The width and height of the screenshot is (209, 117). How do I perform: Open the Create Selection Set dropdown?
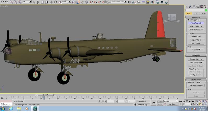[119, 2]
